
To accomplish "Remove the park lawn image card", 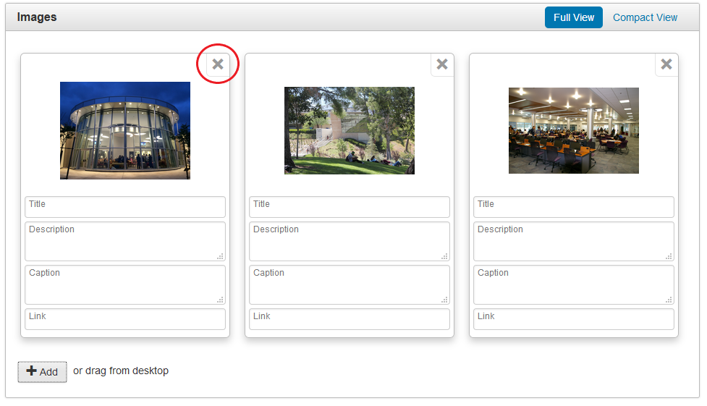I will 442,64.
